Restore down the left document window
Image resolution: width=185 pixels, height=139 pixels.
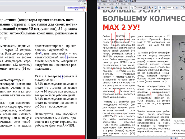(x=85, y=4)
